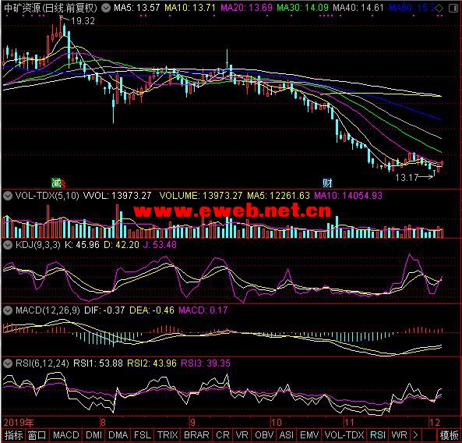Click the month 12 marker on time axis
This screenshot has height=443, width=462.
(435, 423)
